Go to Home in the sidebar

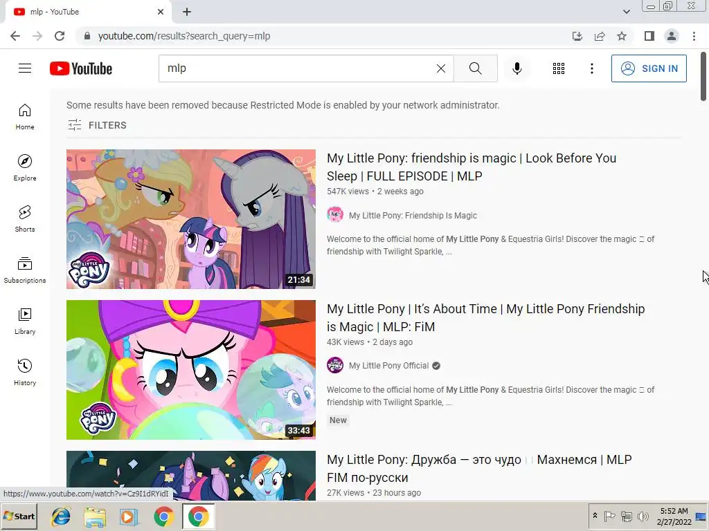click(25, 117)
